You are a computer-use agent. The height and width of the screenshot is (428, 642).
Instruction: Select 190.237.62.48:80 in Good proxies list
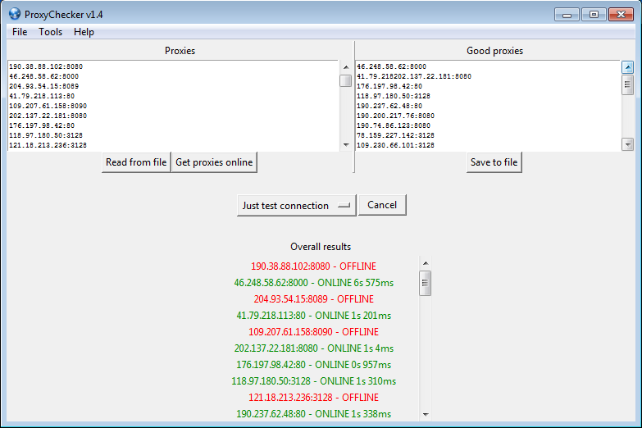(x=389, y=106)
